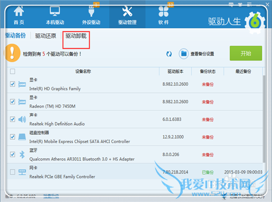Uncheck Radeon (TM) HD 7450M checkbox
272x202 pixels.
(13, 102)
